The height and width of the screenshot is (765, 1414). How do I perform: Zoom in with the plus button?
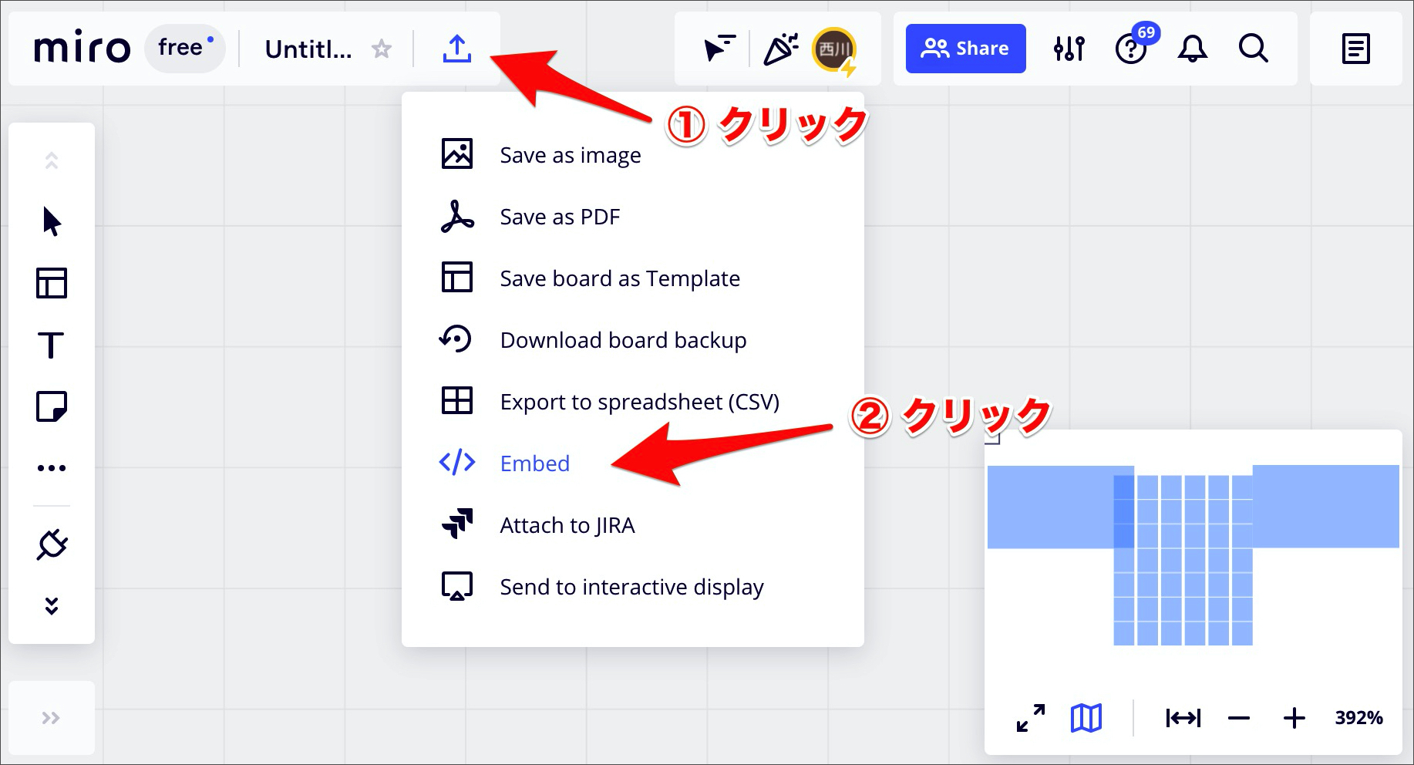click(x=1294, y=718)
